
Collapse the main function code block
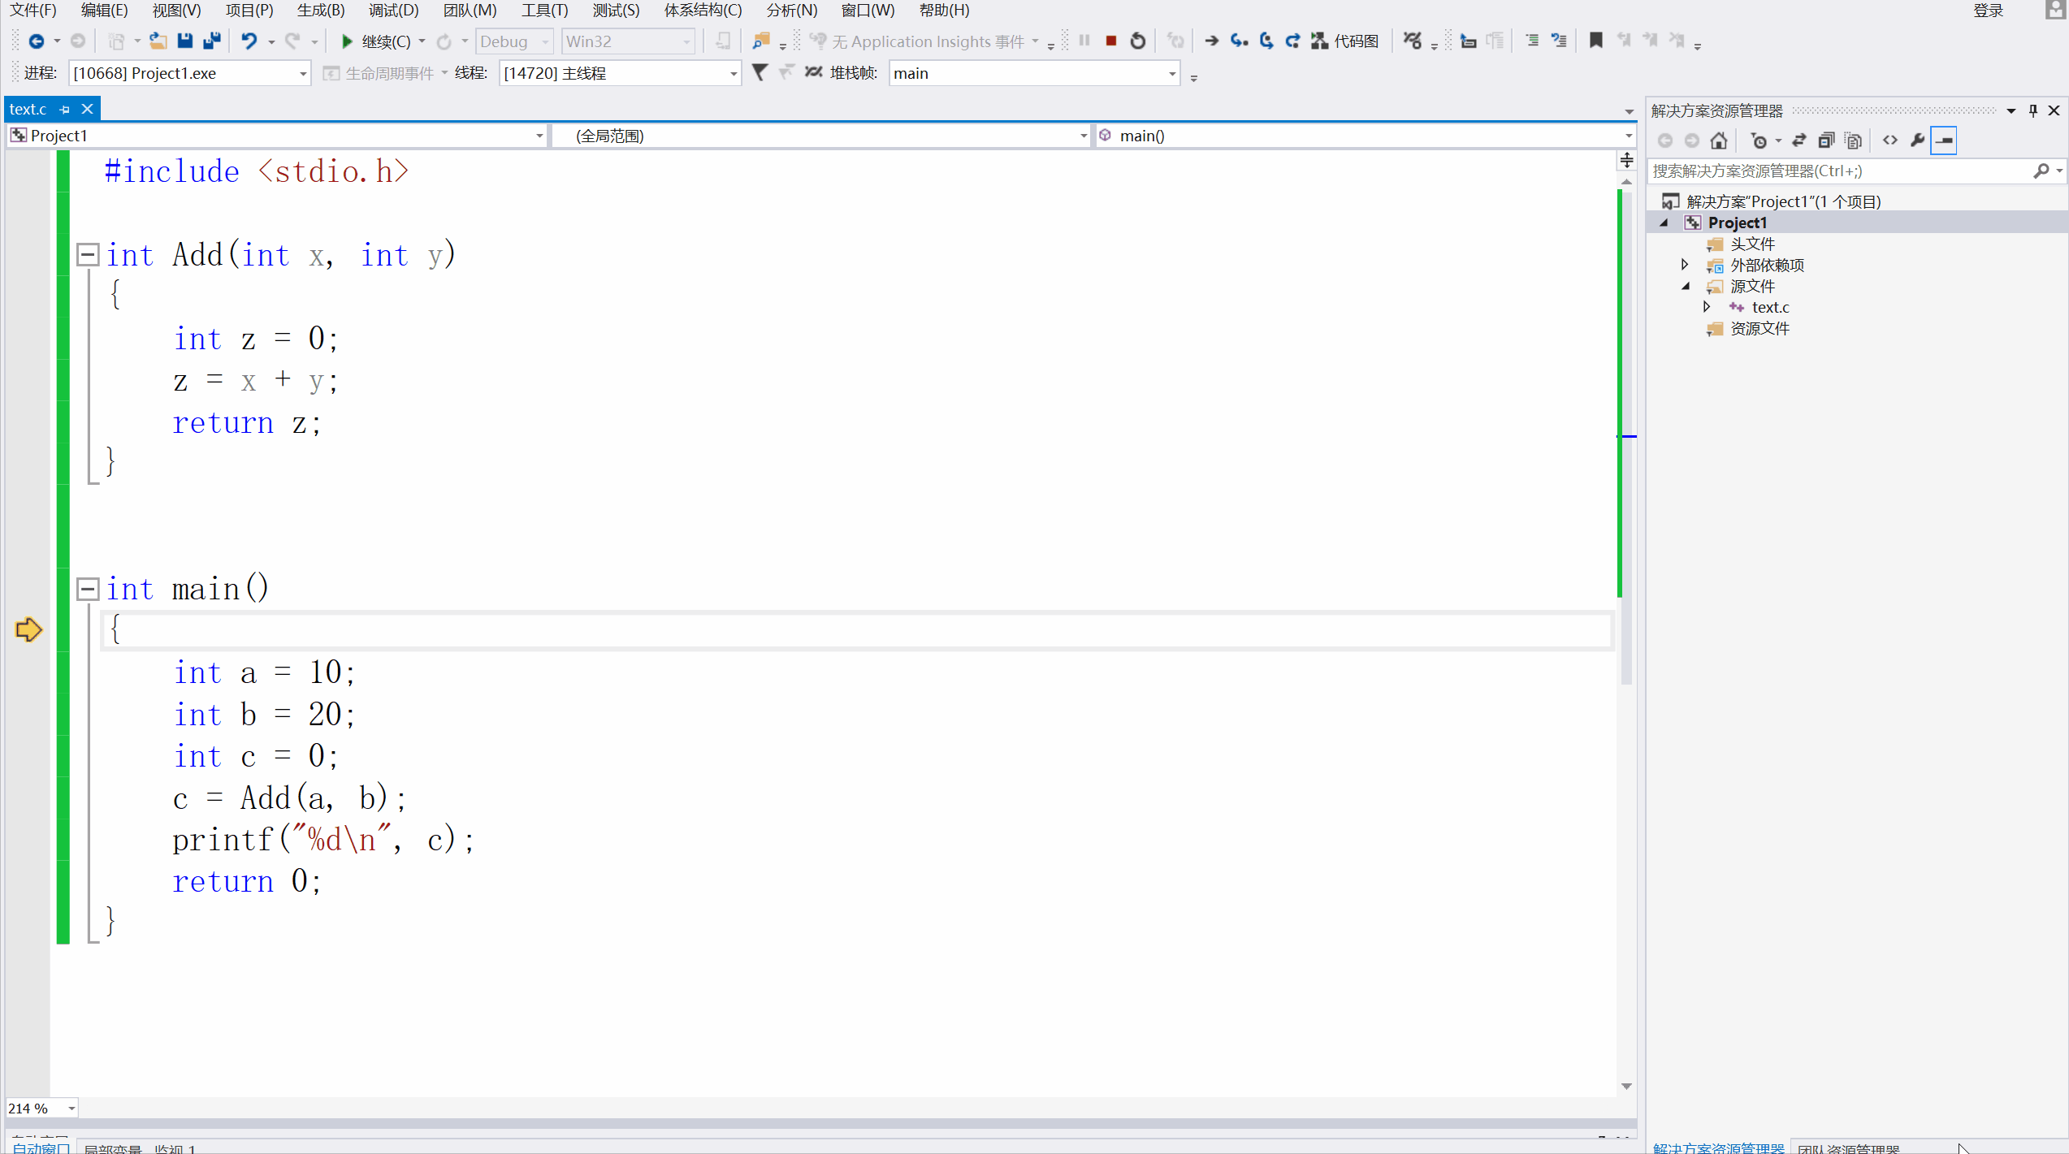click(88, 589)
